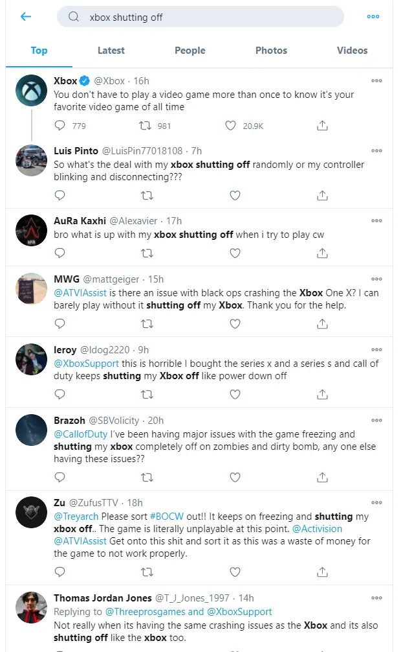
Task: Open more options on Thomas Jordan Jones's tweet
Action: [376, 598]
